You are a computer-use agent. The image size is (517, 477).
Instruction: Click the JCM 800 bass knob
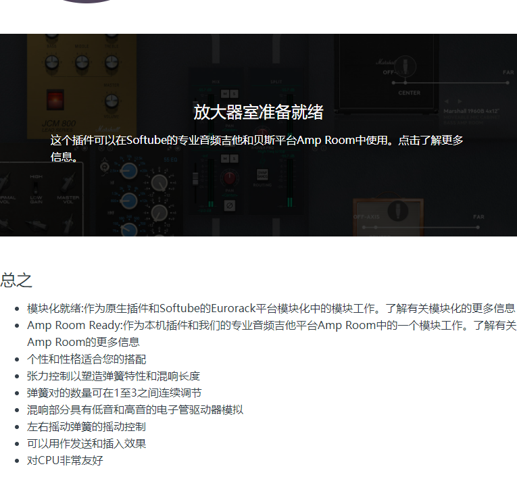(52, 62)
